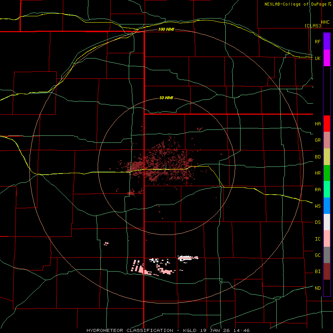The height and width of the screenshot is (333, 333).
Task: Click the "BI" legend label
Action: point(318,272)
